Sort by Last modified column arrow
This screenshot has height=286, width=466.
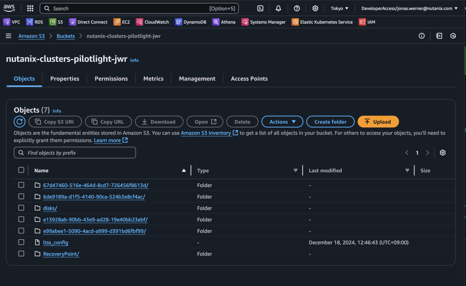pyautogui.click(x=407, y=171)
